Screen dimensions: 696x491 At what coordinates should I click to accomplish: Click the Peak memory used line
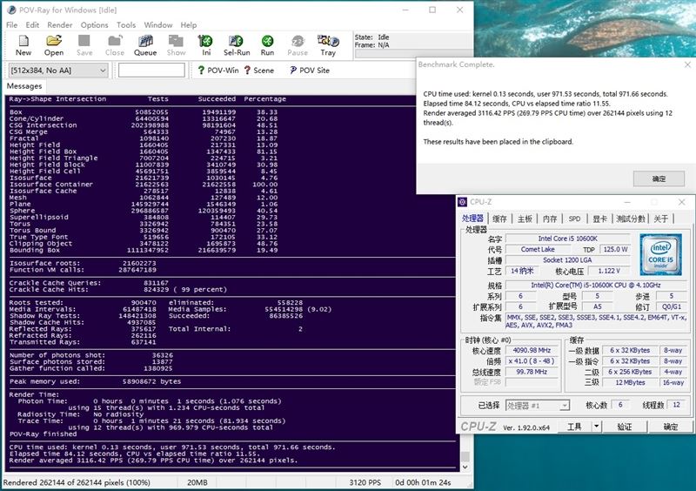pyautogui.click(x=95, y=381)
